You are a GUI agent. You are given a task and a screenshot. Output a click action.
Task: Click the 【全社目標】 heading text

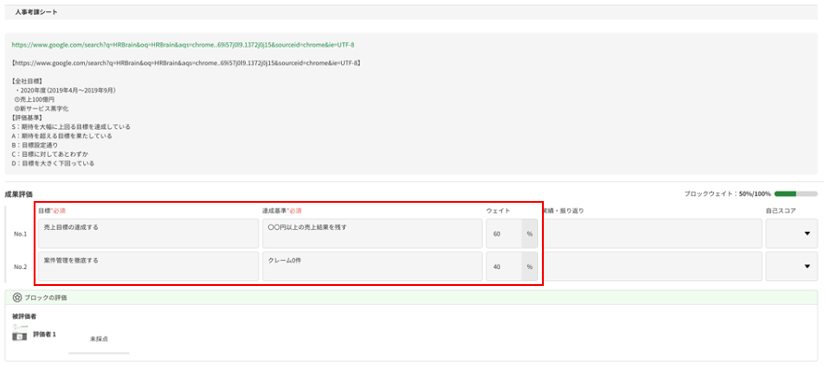pos(26,81)
